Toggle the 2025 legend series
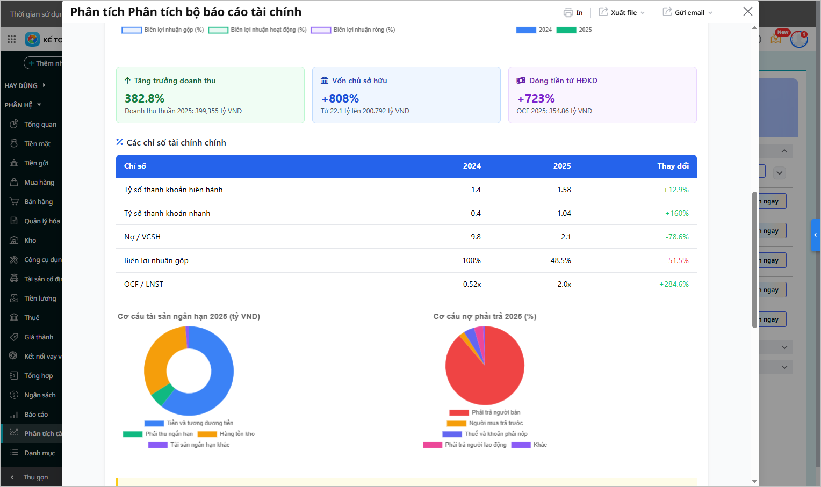This screenshot has width=821, height=487. point(574,30)
